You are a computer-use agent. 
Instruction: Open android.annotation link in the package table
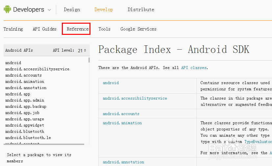123,162
